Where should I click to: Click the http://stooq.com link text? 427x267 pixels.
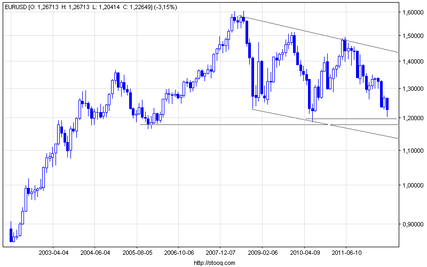click(215, 263)
